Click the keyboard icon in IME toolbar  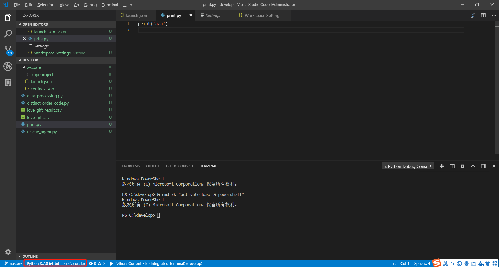click(474, 264)
